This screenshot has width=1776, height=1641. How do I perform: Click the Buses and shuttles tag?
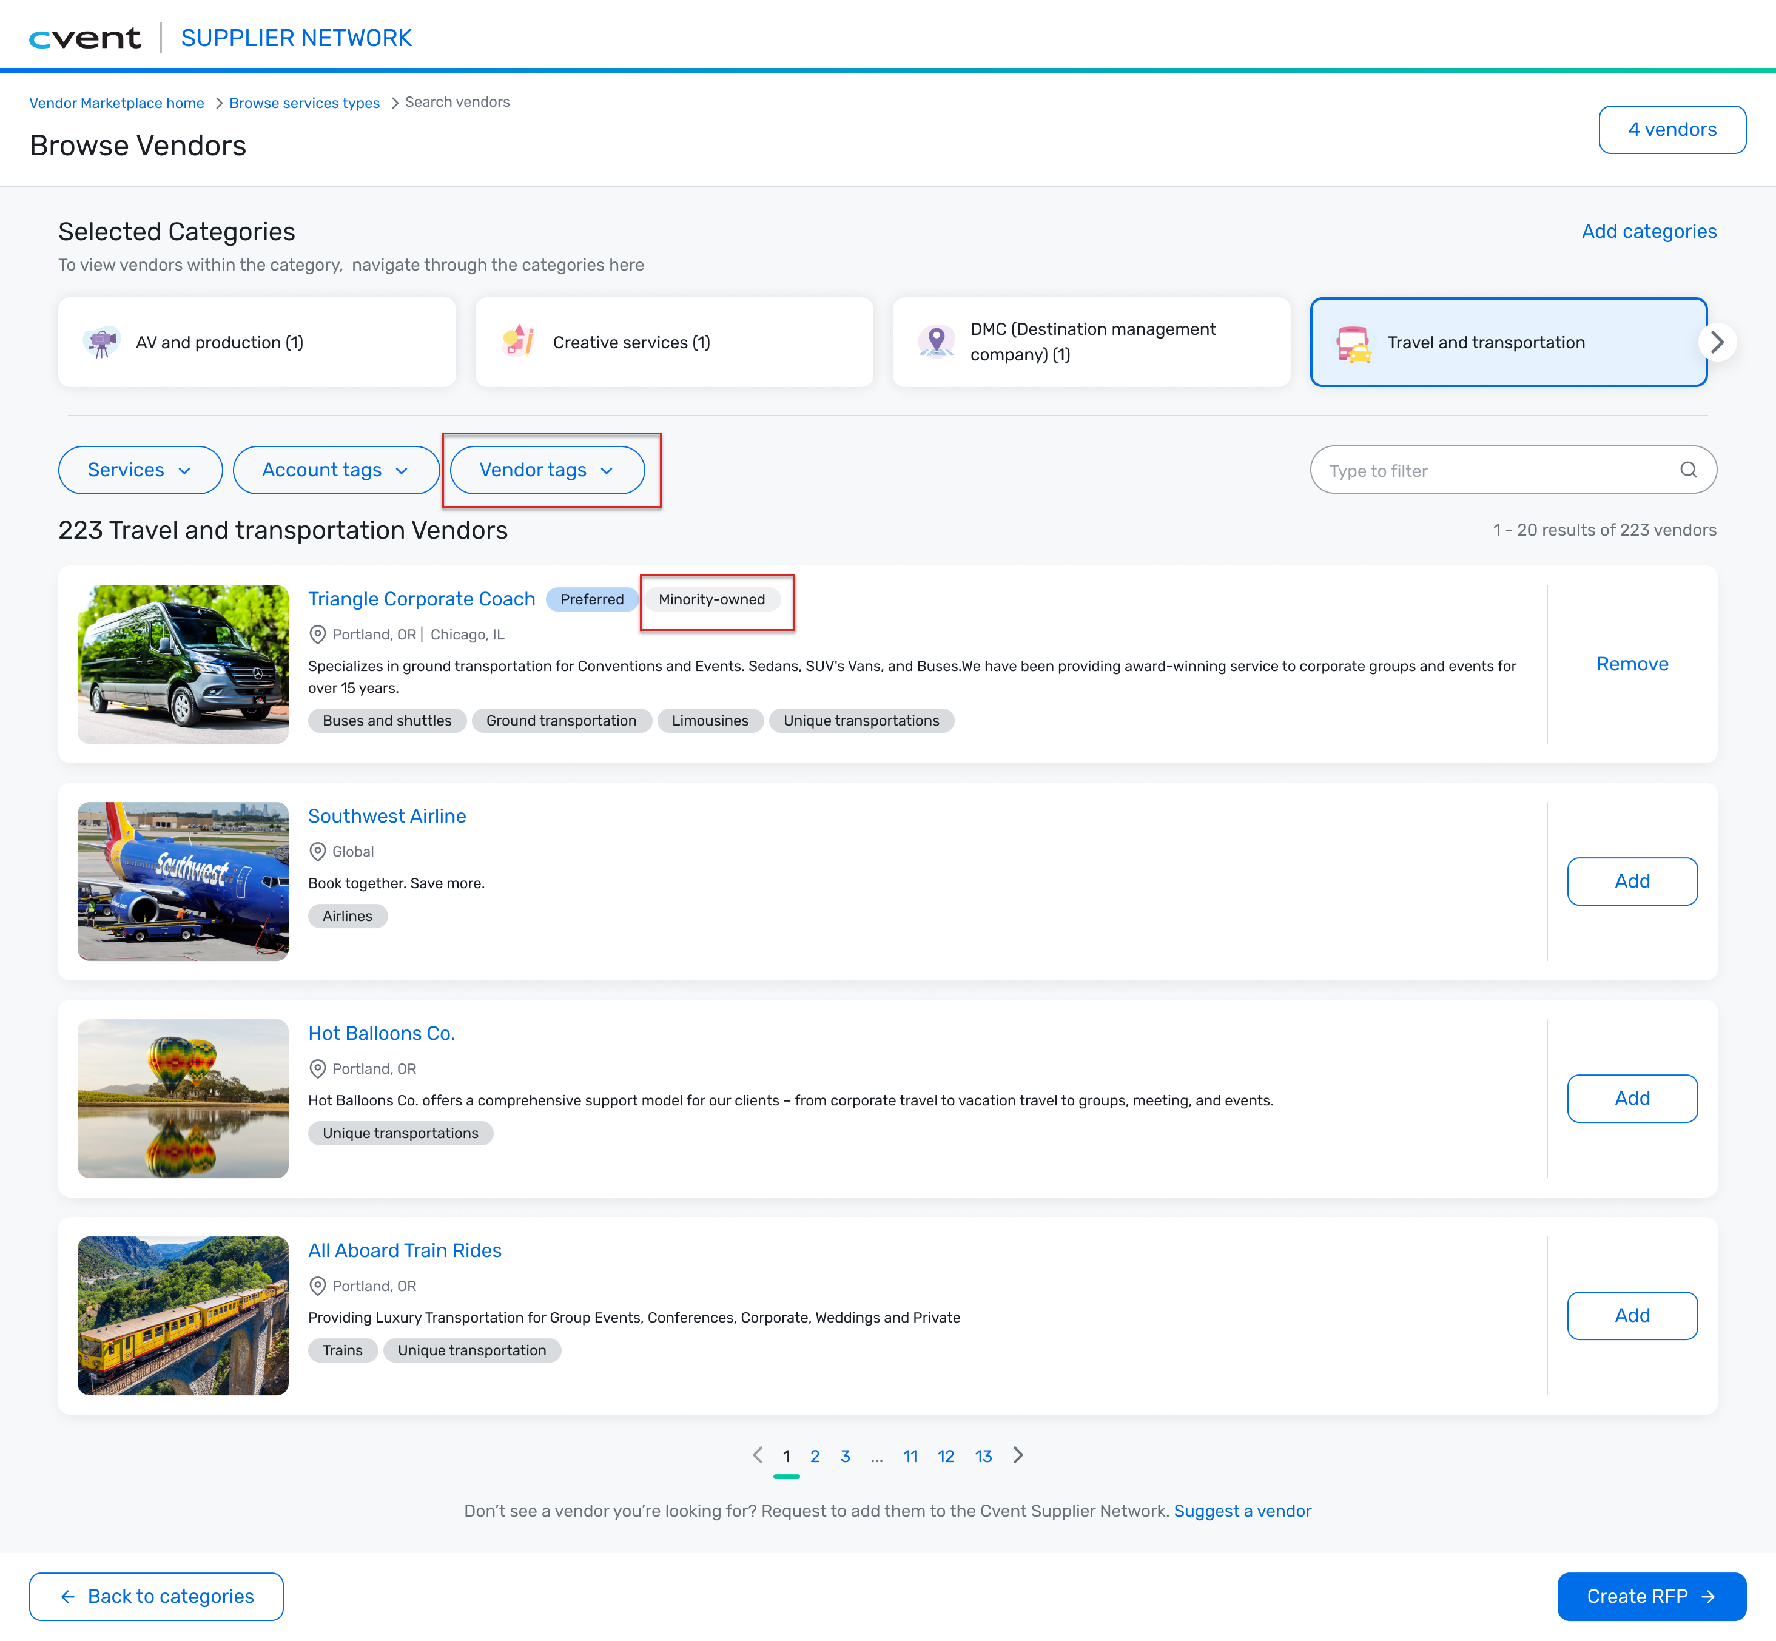pyautogui.click(x=387, y=721)
